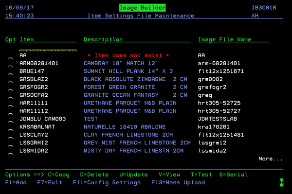292x194 pixels.
Task: Click image file name hrt305-52727
Action: pos(219,111)
